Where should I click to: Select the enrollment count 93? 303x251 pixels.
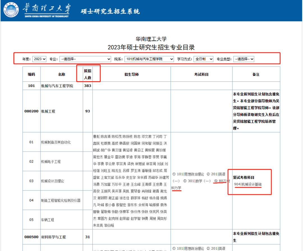click(88, 111)
